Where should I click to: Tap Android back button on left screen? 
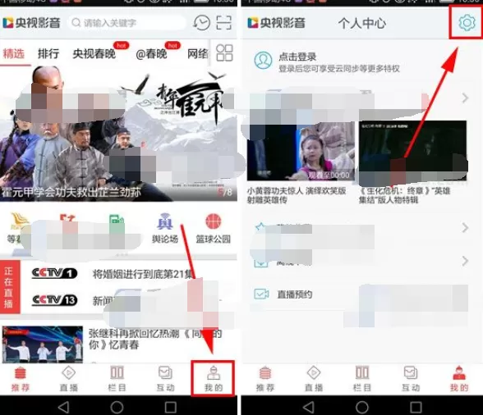(63, 408)
